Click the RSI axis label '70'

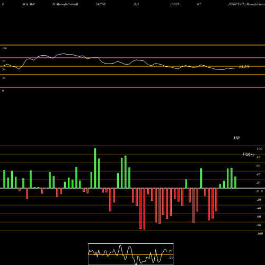(x=4, y=61)
